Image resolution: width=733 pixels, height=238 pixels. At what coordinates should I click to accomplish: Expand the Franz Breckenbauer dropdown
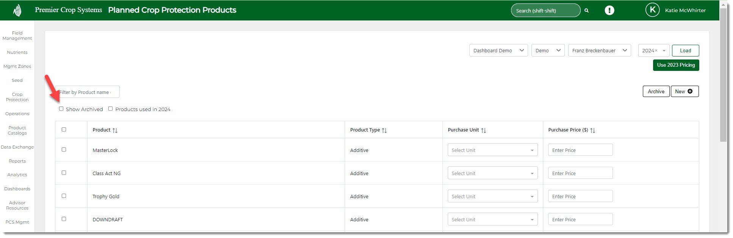(599, 50)
